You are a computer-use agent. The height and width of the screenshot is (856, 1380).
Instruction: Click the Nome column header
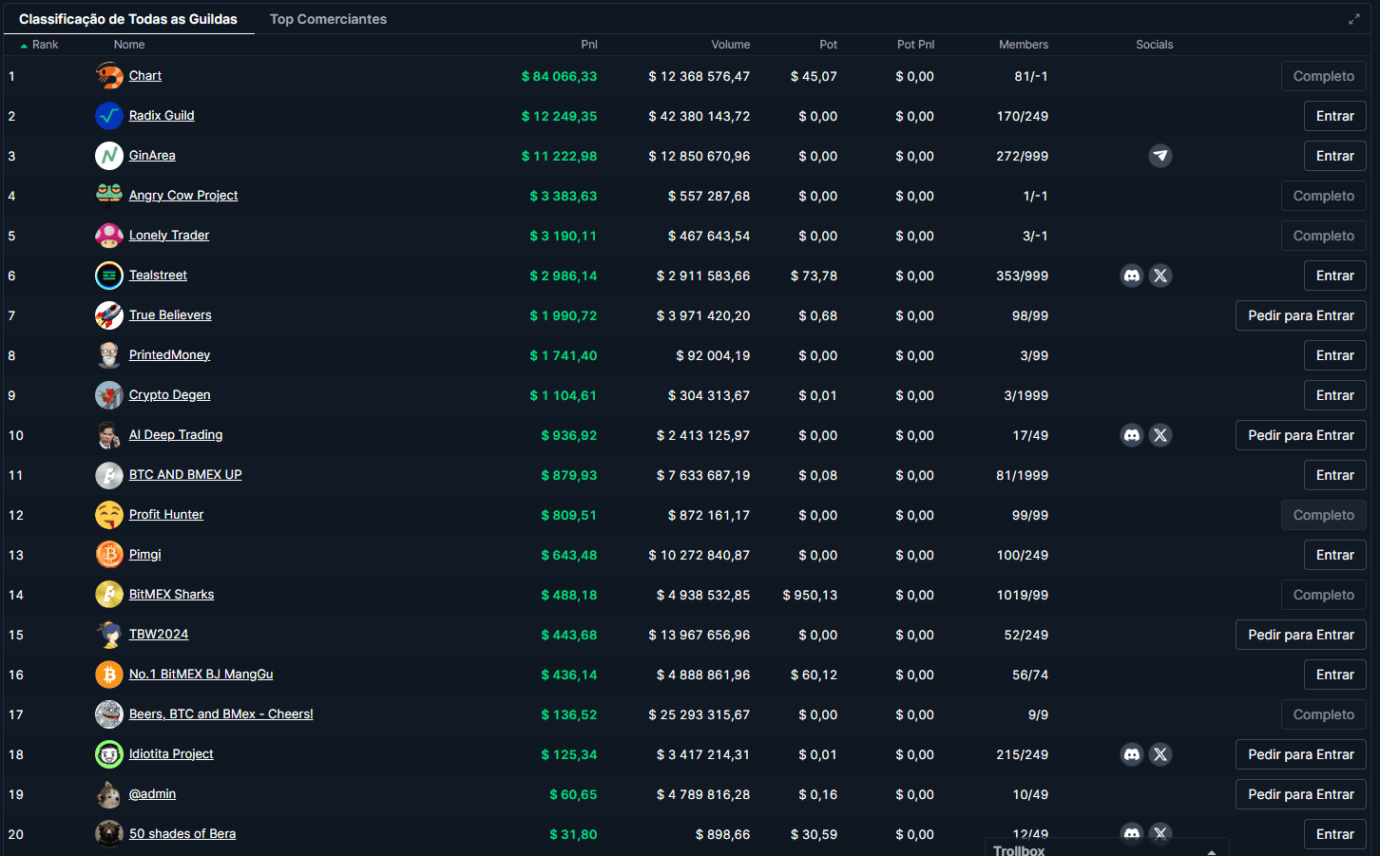[x=129, y=45]
